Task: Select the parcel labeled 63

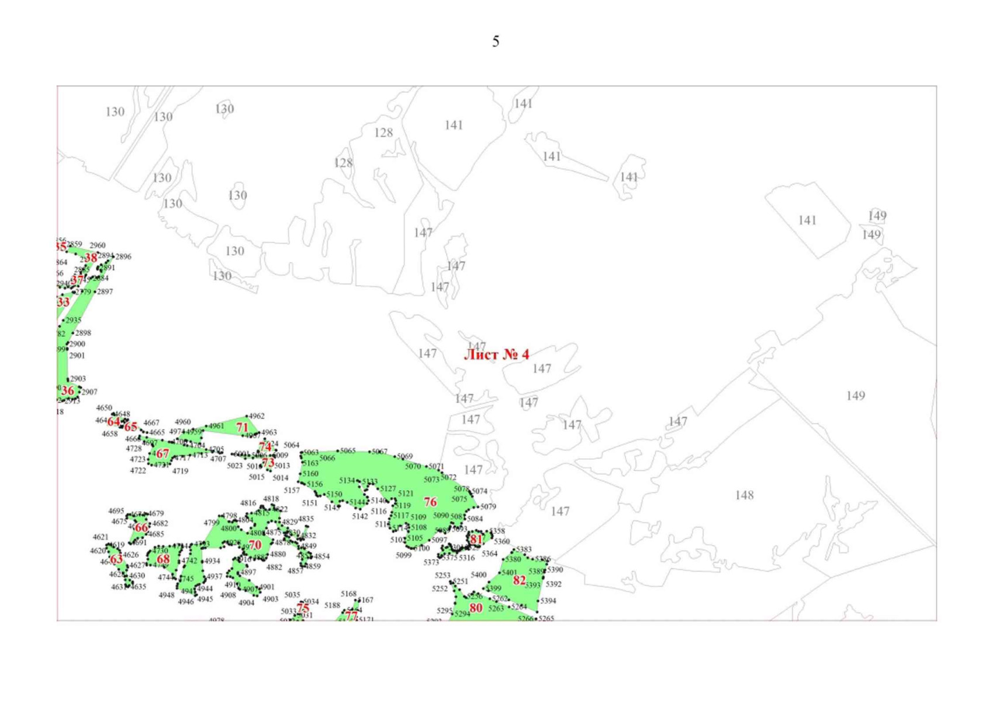Action: pos(117,559)
